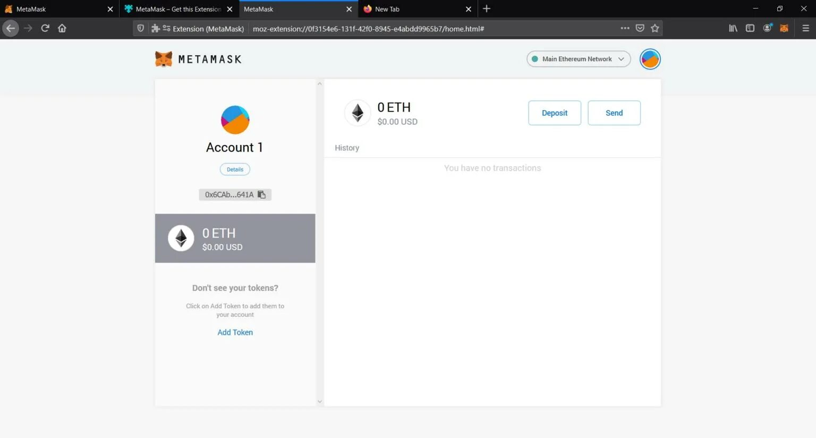The width and height of the screenshot is (816, 438).
Task: Click the History label
Action: [347, 148]
